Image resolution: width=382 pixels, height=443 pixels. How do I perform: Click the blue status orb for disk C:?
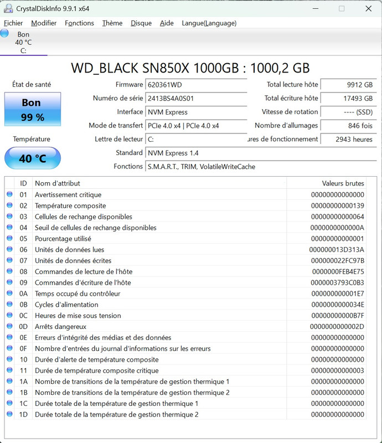[x=4, y=33]
